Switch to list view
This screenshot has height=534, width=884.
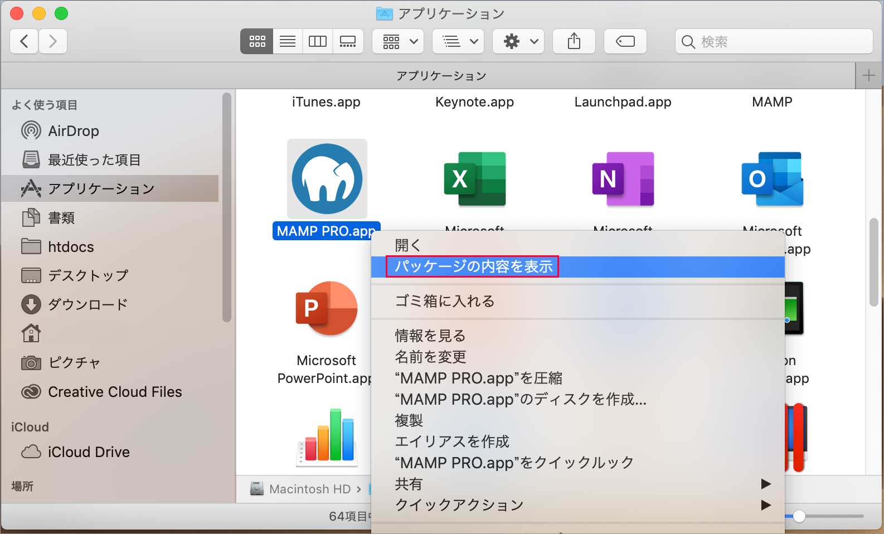pyautogui.click(x=288, y=41)
